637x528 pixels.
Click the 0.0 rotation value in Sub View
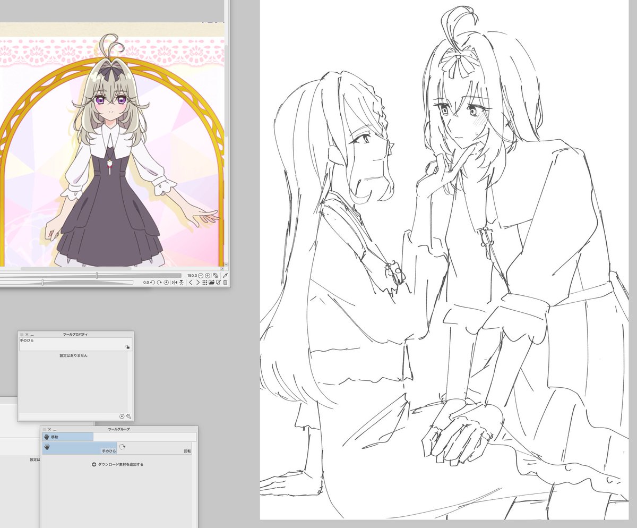pos(146,283)
